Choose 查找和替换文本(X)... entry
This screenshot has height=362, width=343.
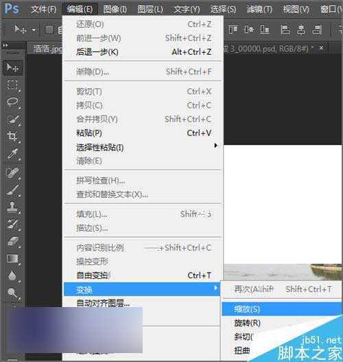143,194
